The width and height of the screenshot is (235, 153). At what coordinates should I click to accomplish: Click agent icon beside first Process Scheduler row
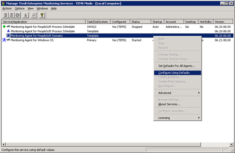(8, 27)
